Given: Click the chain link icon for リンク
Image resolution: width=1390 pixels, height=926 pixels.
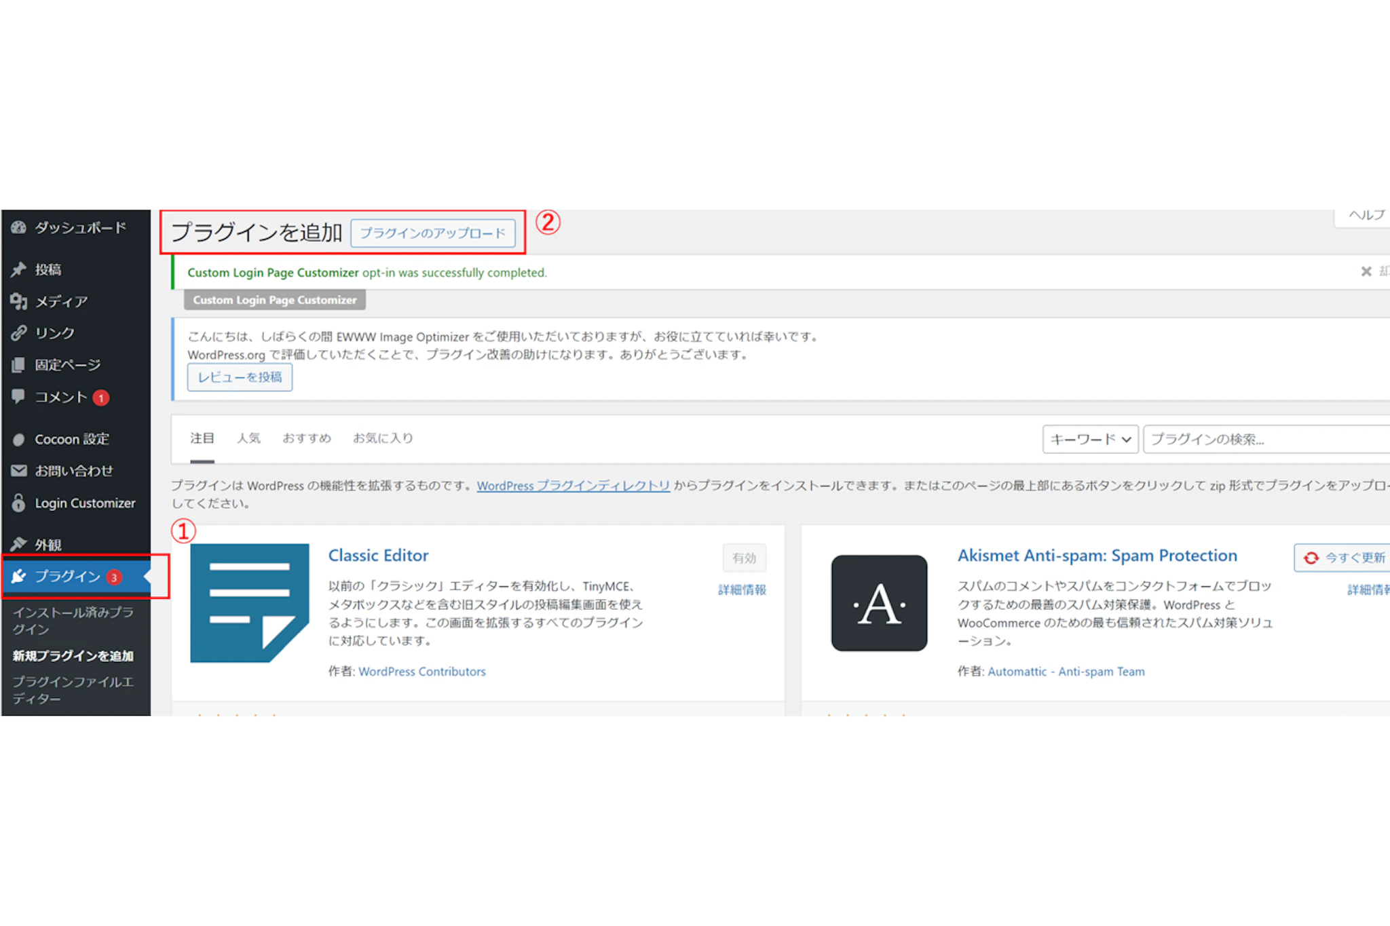Looking at the screenshot, I should tap(19, 332).
